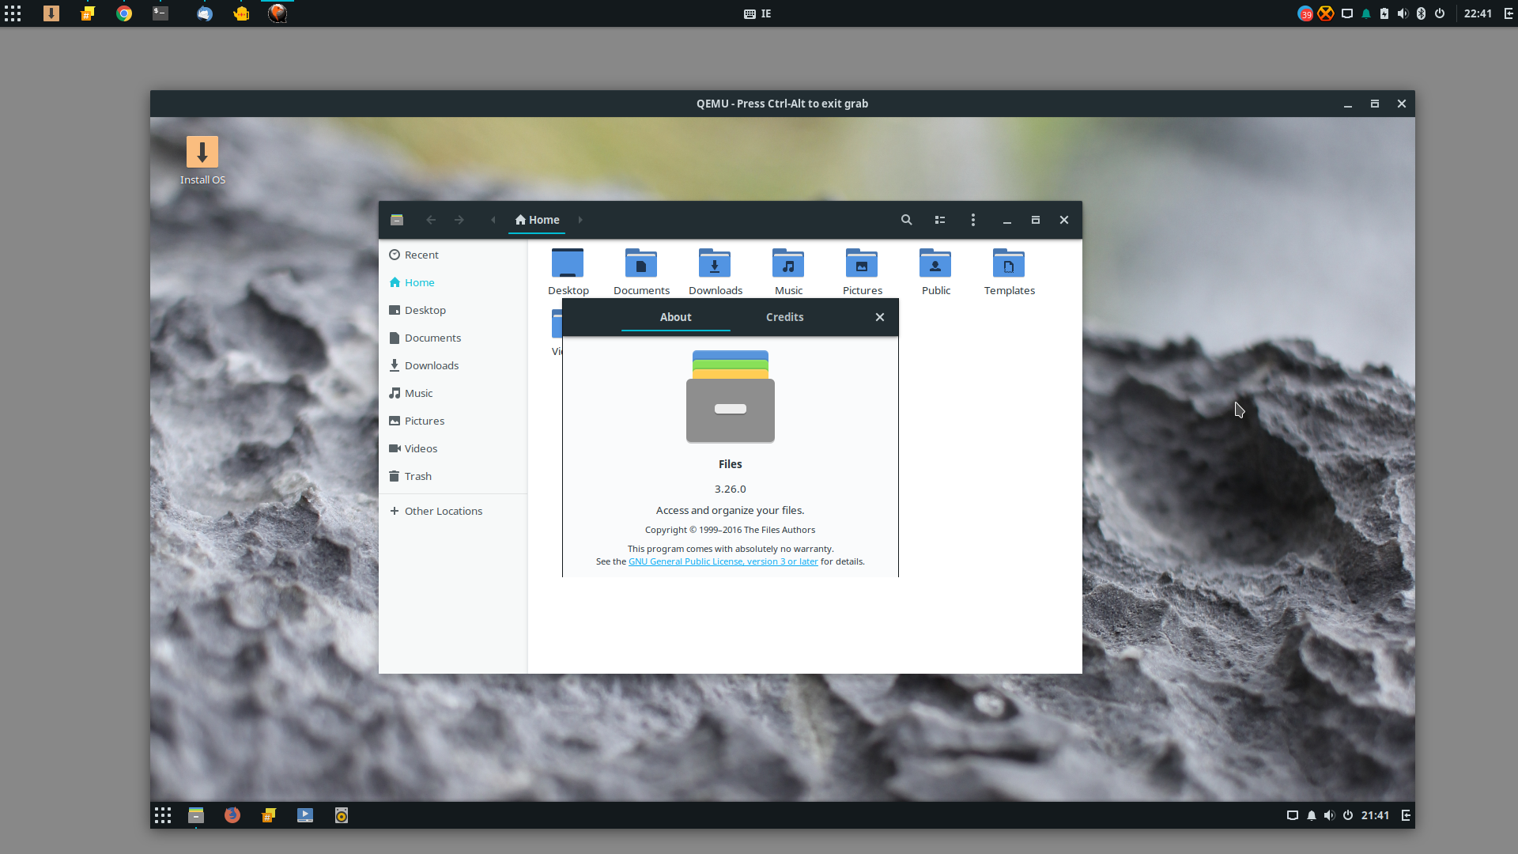
Task: Open the three-dot menu in Files
Action: point(972,220)
